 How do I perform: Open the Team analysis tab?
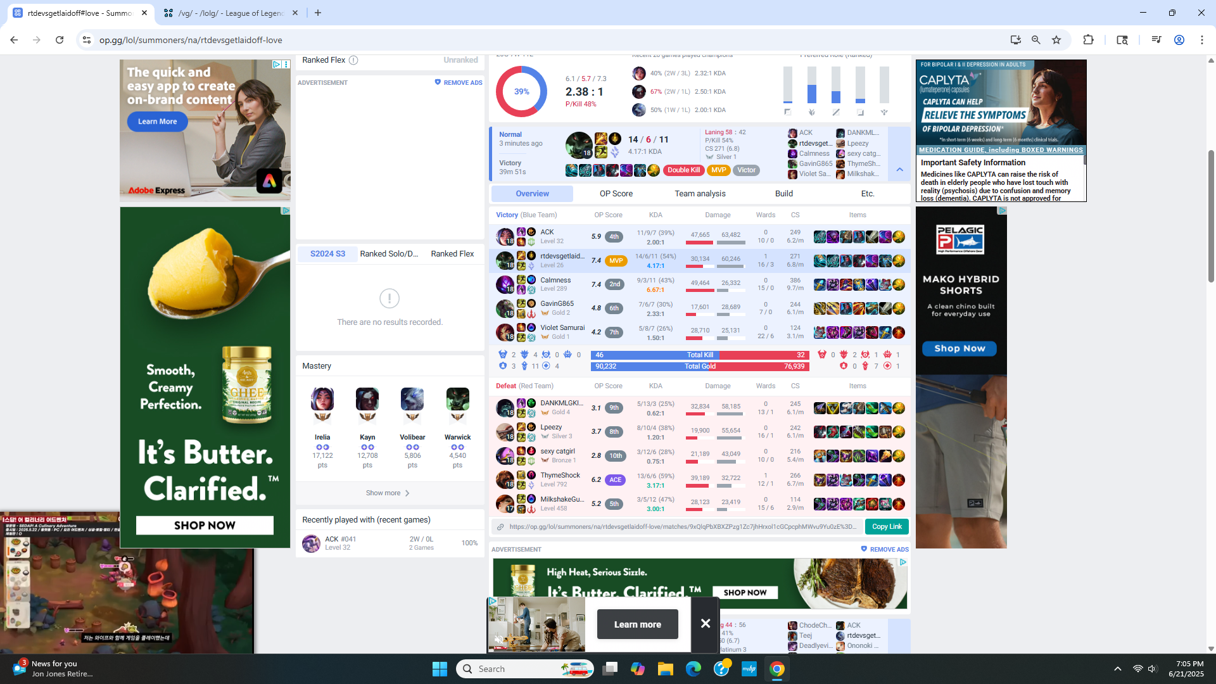[700, 194]
